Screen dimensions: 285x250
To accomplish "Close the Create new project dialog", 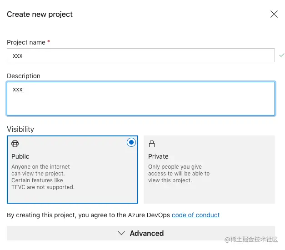I will (x=274, y=14).
